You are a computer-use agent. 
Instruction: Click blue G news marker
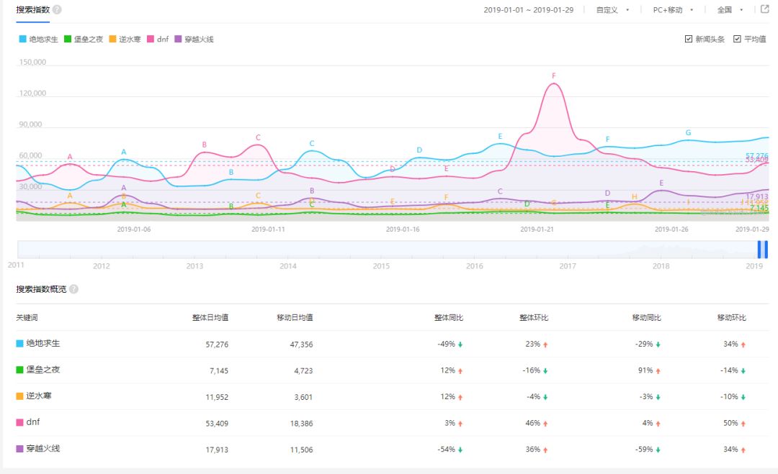coord(688,133)
